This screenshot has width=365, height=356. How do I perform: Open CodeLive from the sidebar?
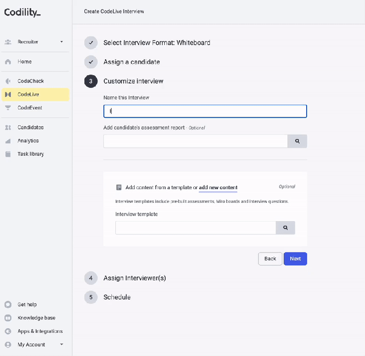[7, 94]
